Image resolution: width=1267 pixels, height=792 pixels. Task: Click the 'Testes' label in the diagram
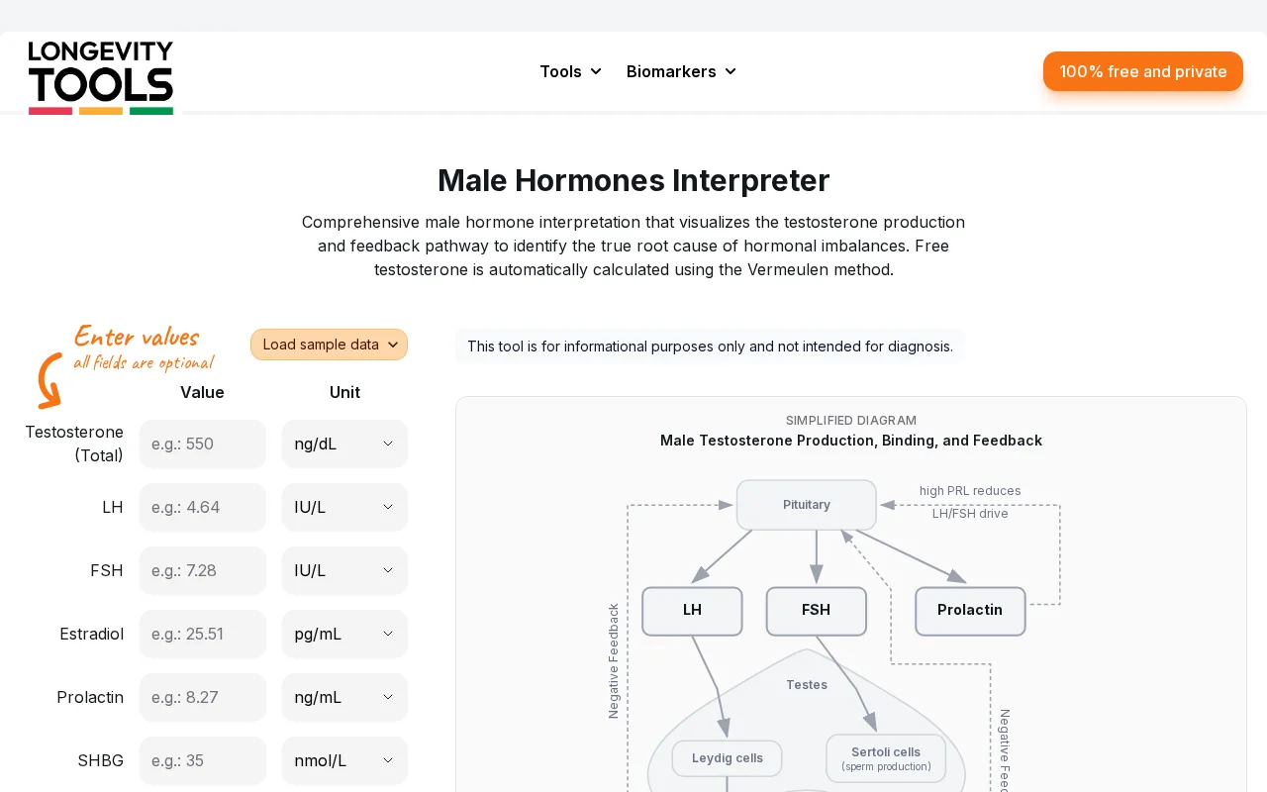coord(807,685)
